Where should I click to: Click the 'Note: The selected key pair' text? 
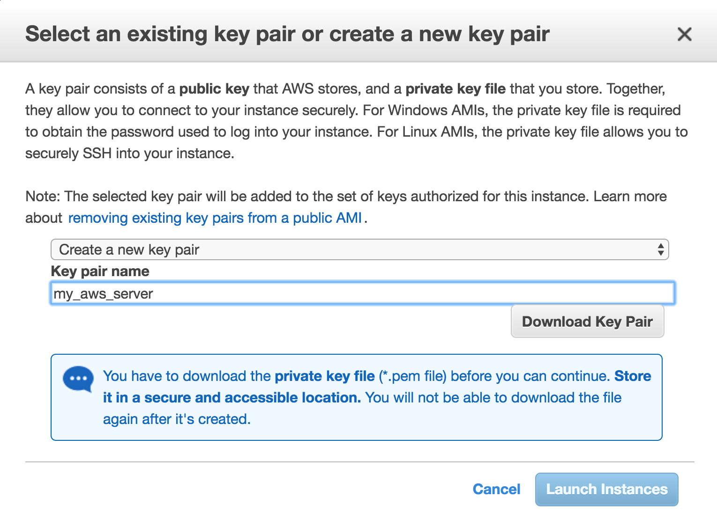(x=346, y=207)
